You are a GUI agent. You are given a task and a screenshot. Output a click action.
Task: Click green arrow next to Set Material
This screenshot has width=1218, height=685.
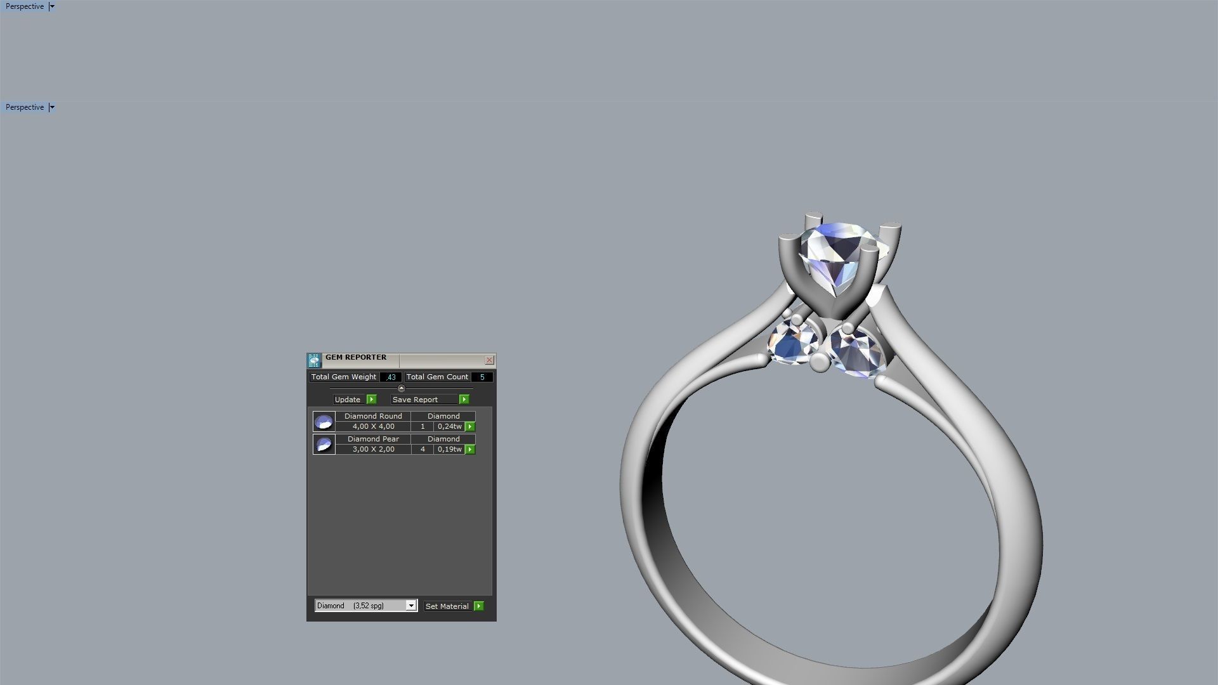click(x=479, y=606)
